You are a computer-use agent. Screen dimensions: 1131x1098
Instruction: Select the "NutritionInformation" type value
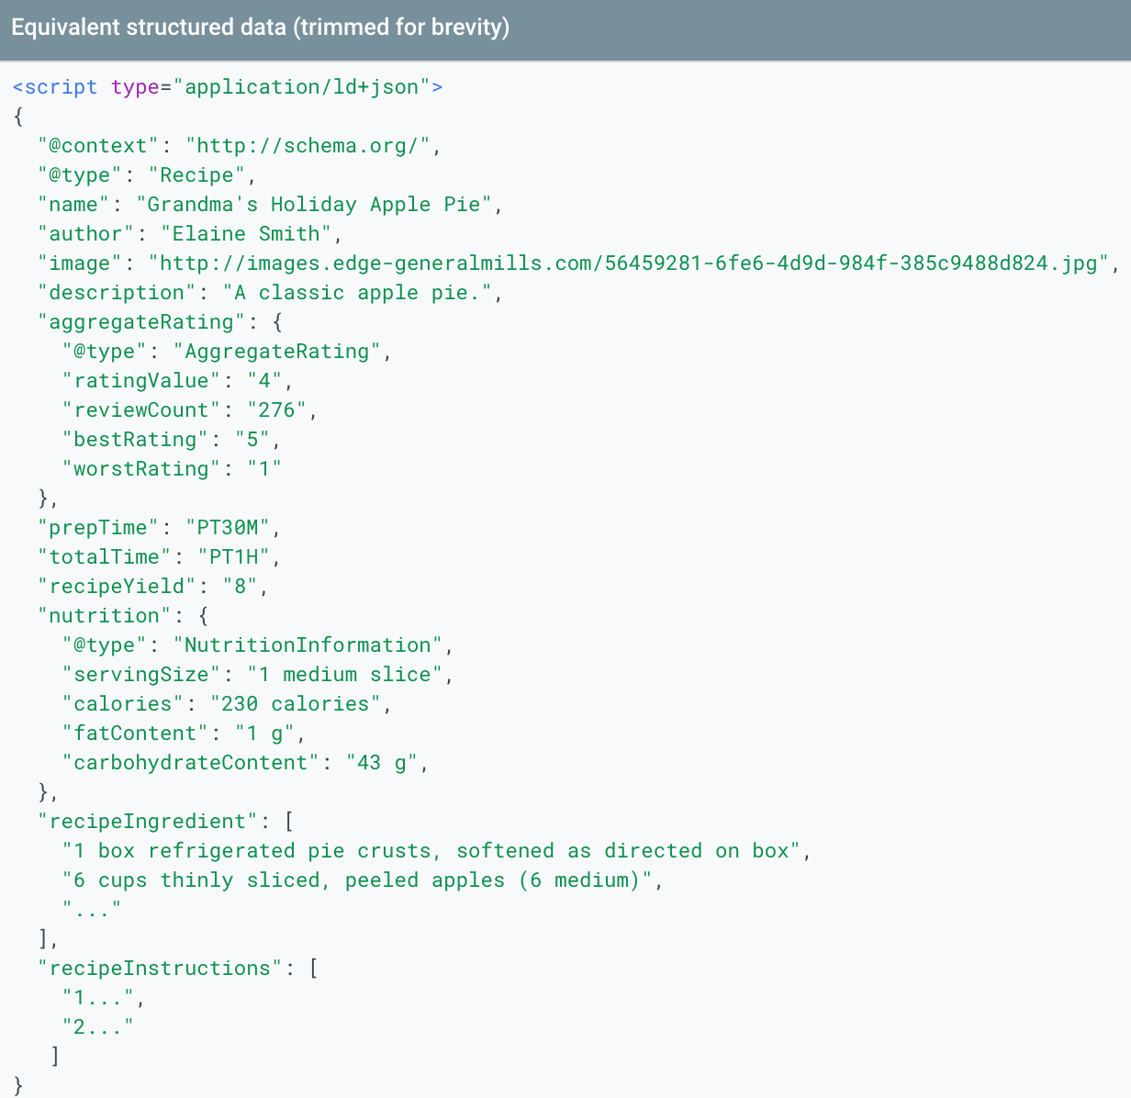[308, 645]
